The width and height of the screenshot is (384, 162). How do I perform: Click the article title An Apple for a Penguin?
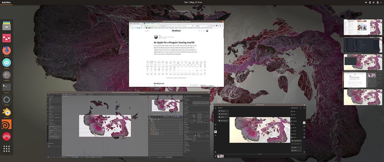tap(174, 42)
